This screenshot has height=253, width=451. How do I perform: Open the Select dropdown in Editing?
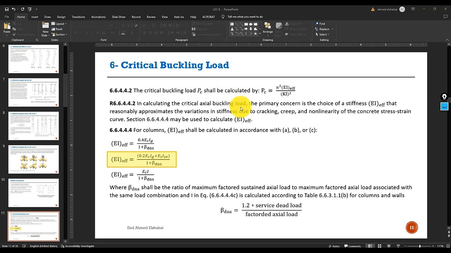tap(322, 34)
